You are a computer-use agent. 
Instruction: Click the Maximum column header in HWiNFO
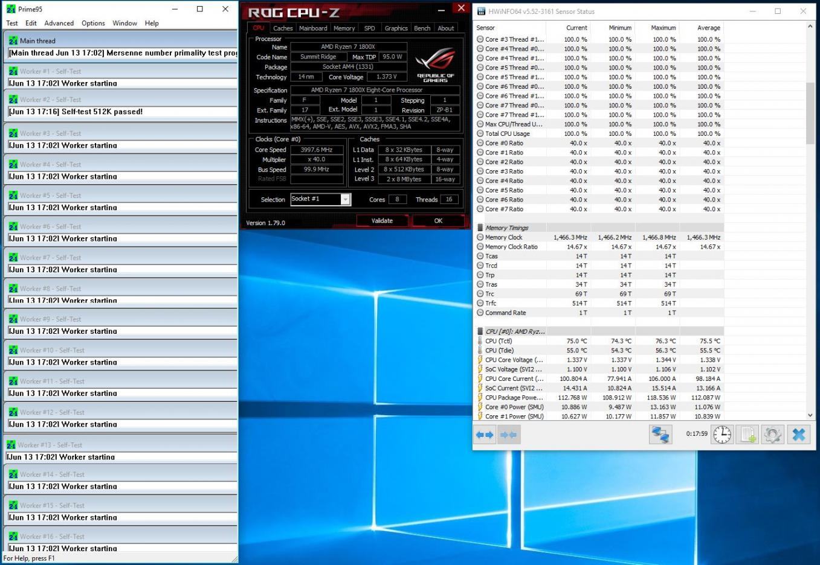pos(657,28)
